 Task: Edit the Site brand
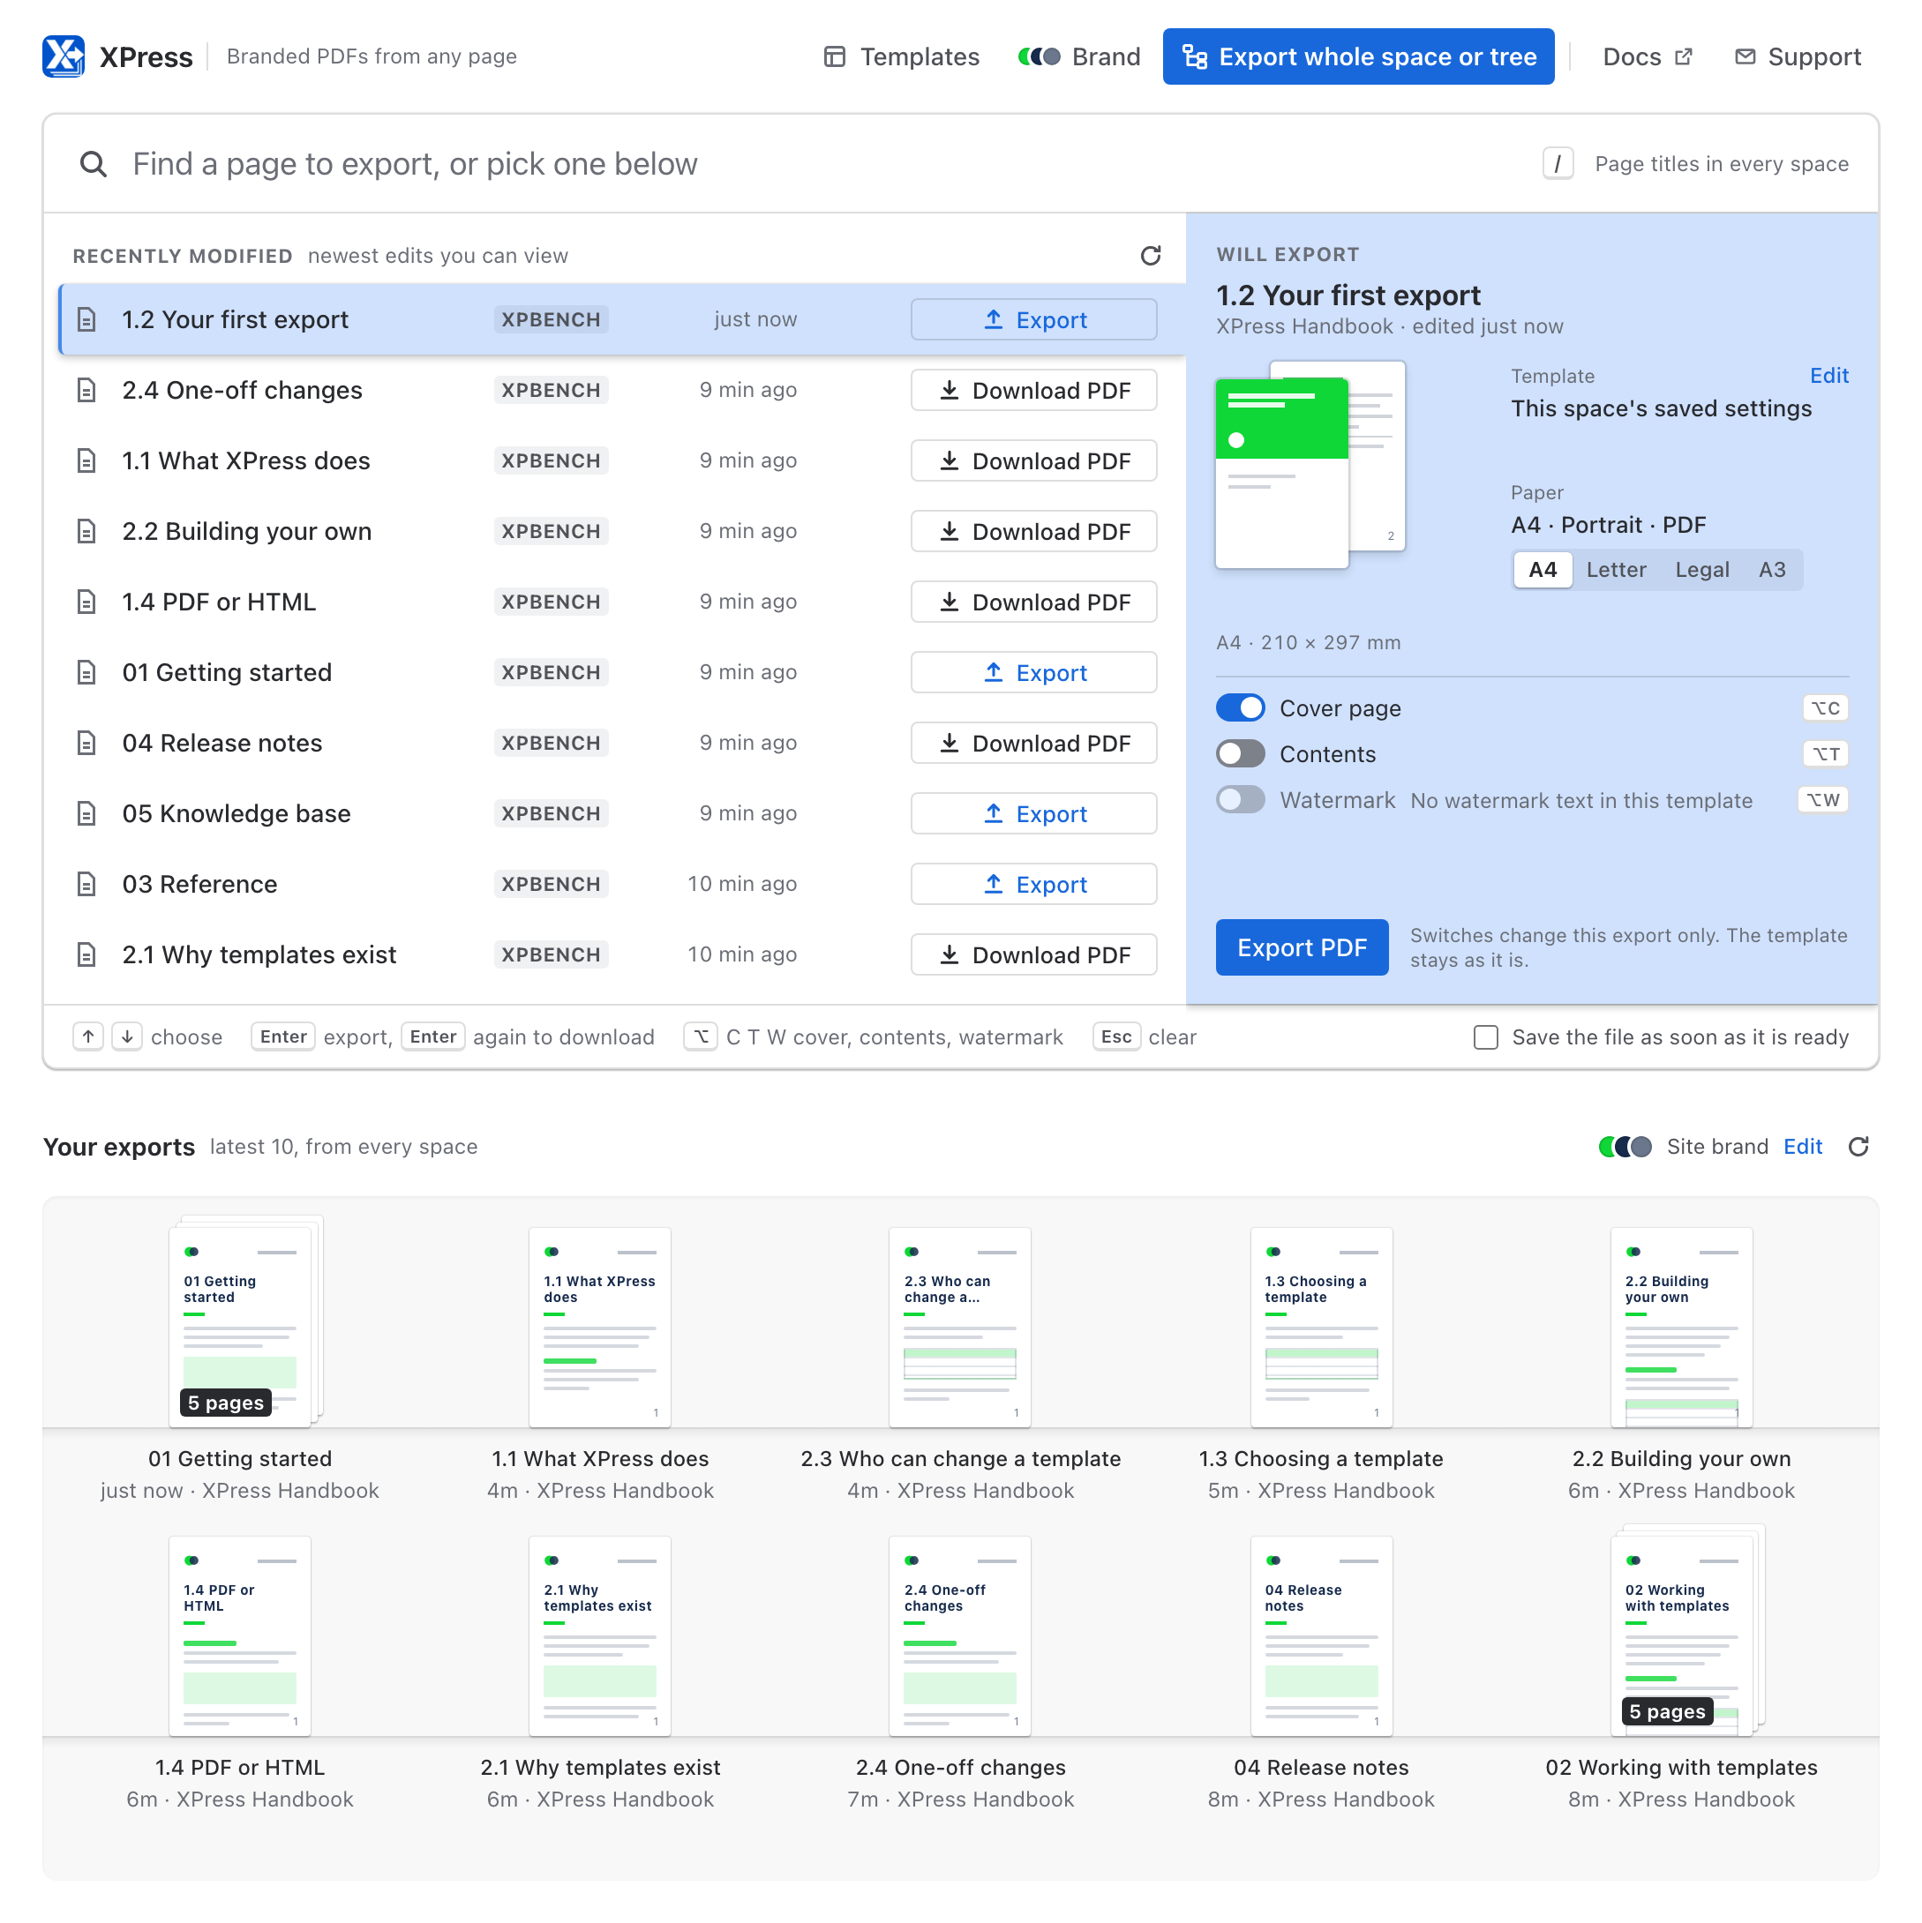click(1803, 1147)
